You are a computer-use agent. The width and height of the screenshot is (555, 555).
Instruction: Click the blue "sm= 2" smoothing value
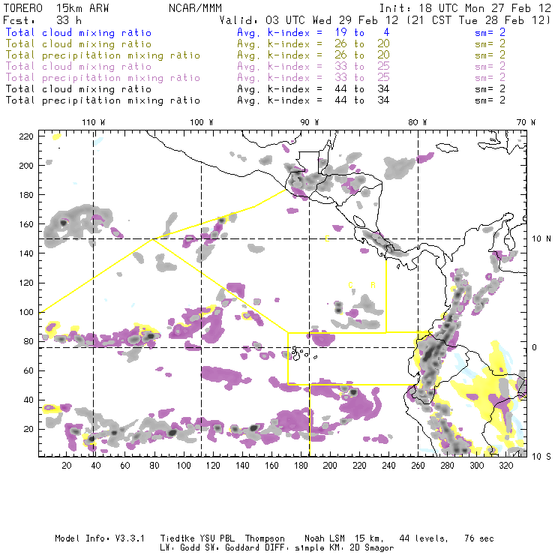tap(490, 32)
